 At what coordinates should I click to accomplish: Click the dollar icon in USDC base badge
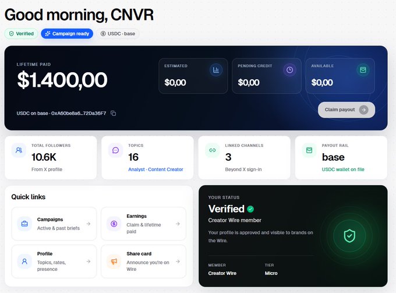pos(103,34)
